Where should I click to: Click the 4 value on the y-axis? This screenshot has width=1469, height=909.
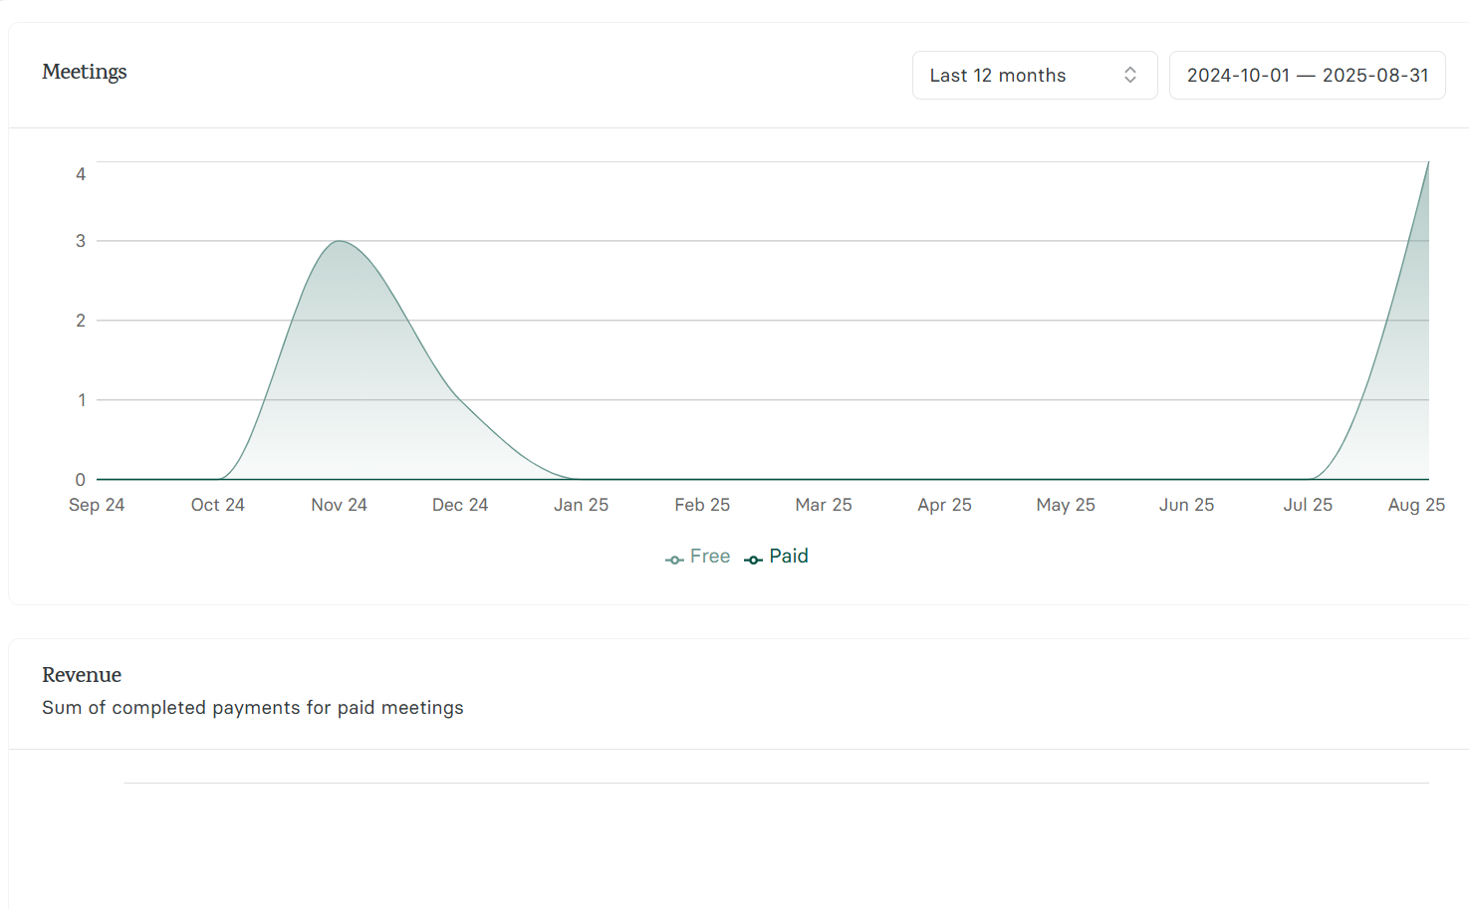coord(80,172)
